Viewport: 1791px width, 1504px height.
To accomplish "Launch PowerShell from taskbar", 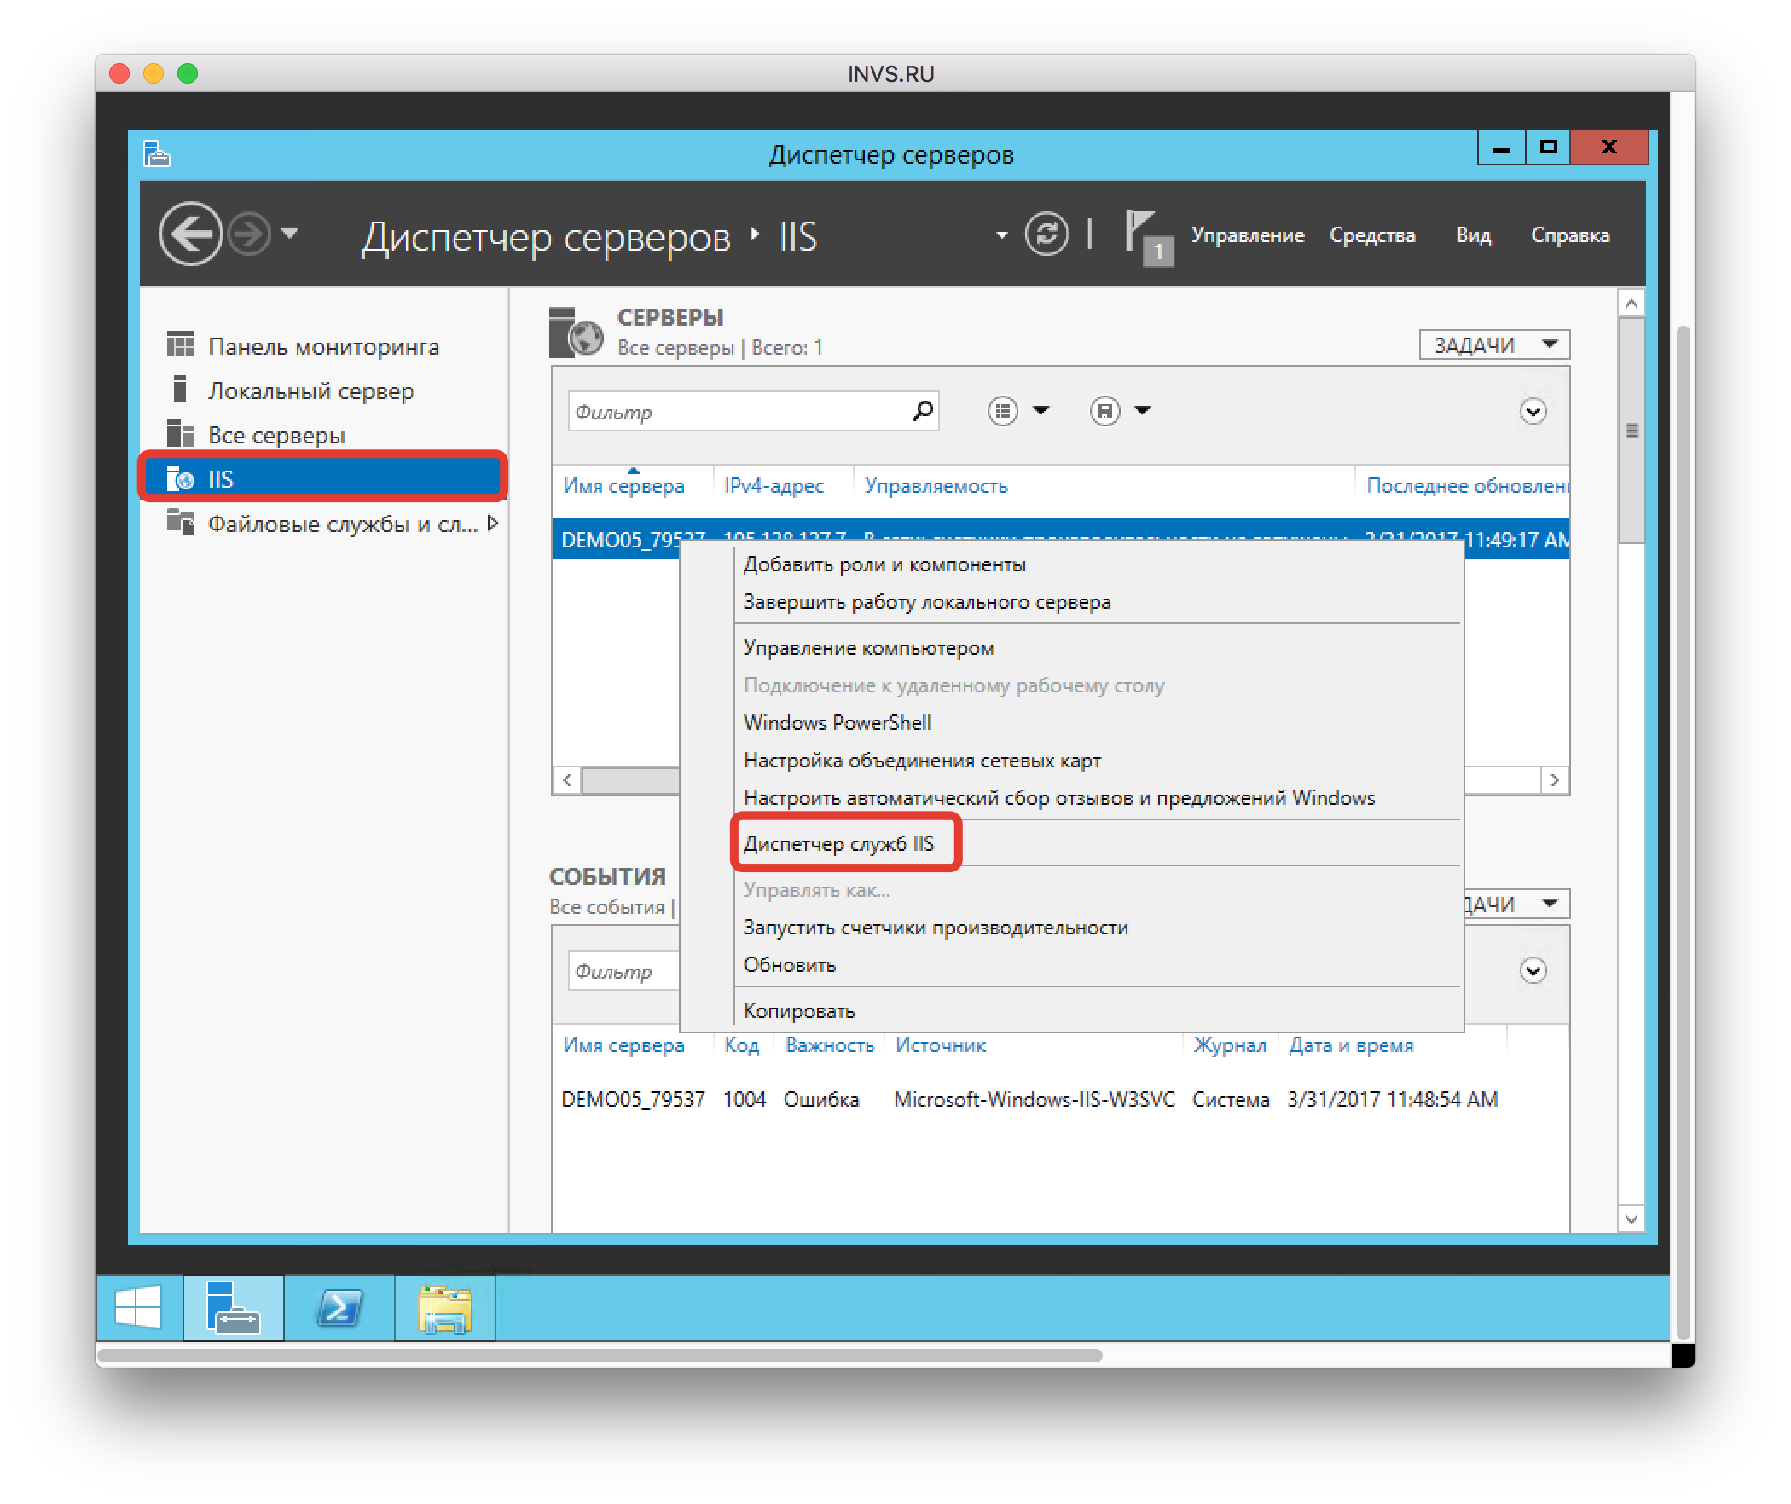I will point(339,1306).
